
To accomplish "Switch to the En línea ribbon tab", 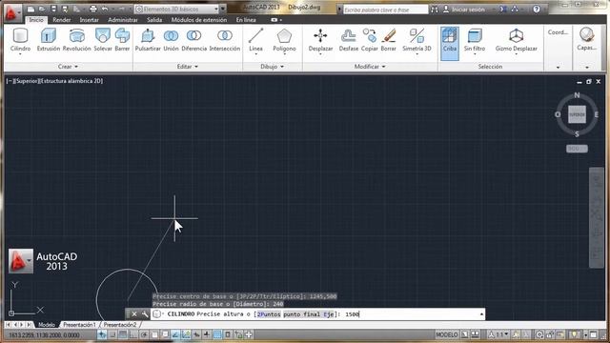I will pyautogui.click(x=246, y=19).
